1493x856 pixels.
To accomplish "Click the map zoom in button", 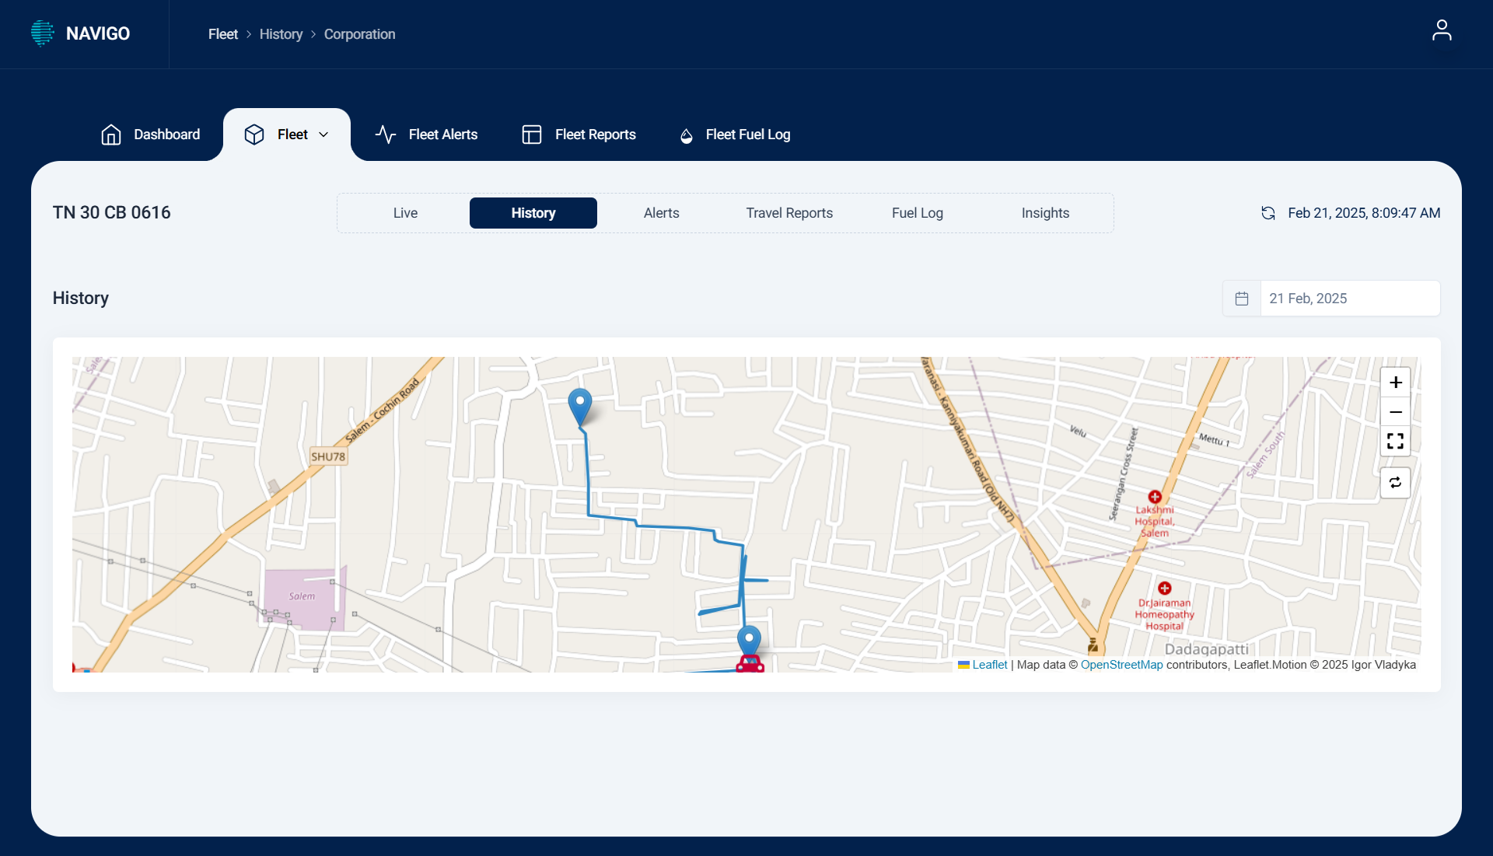I will (1395, 383).
